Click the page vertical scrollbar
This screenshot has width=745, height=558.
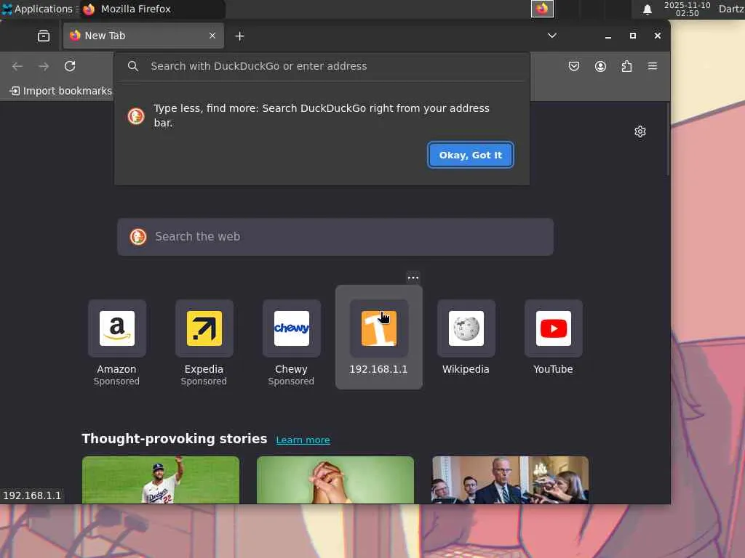click(x=668, y=140)
